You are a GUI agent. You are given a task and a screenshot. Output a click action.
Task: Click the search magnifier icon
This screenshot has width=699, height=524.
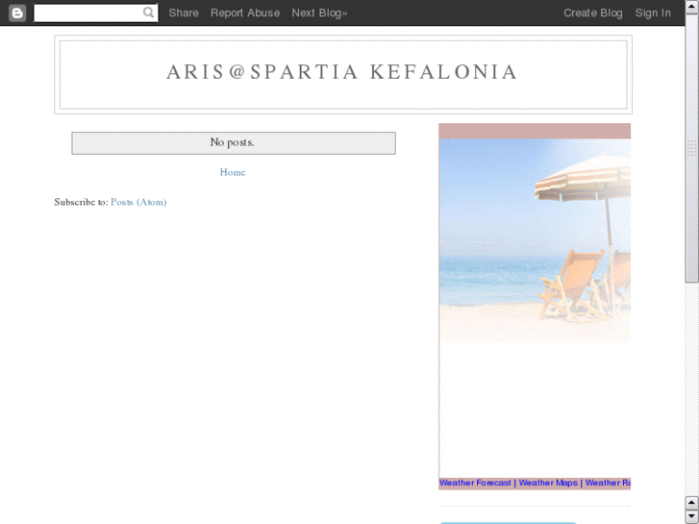click(148, 12)
